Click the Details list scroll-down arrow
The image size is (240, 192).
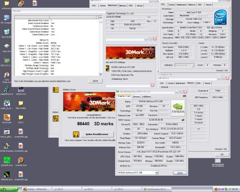click(x=100, y=74)
